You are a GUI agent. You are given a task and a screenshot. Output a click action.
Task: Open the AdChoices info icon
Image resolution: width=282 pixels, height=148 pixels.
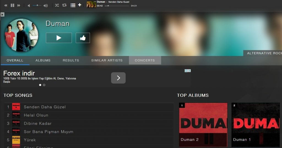click(186, 71)
